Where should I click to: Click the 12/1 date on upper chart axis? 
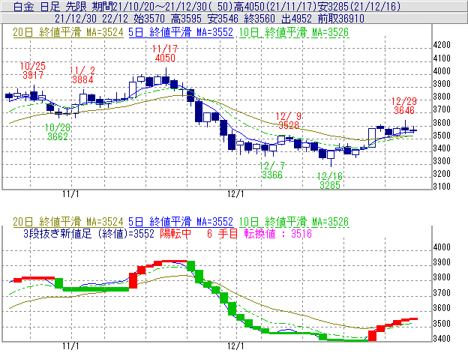[237, 193]
